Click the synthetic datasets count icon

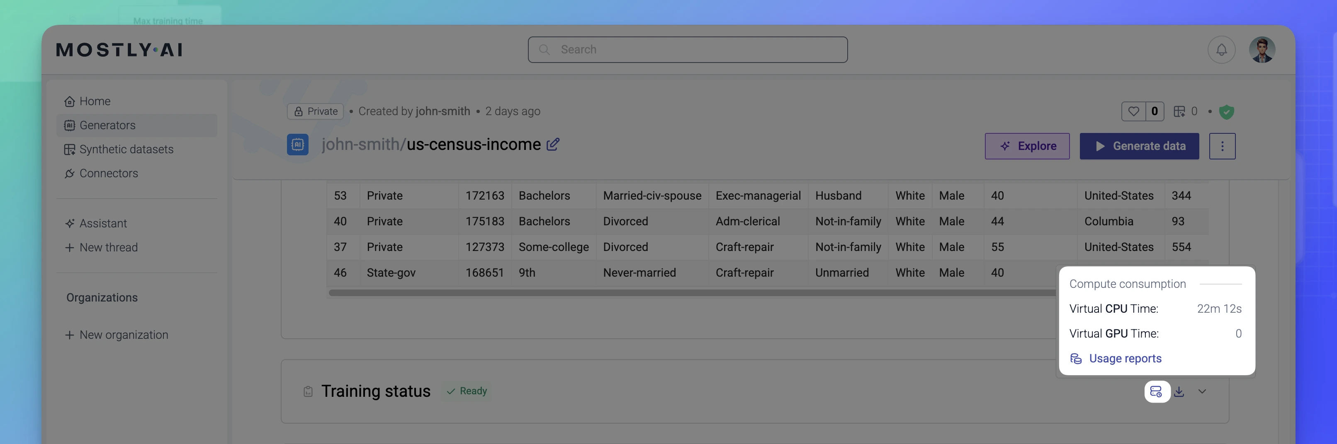[1179, 111]
